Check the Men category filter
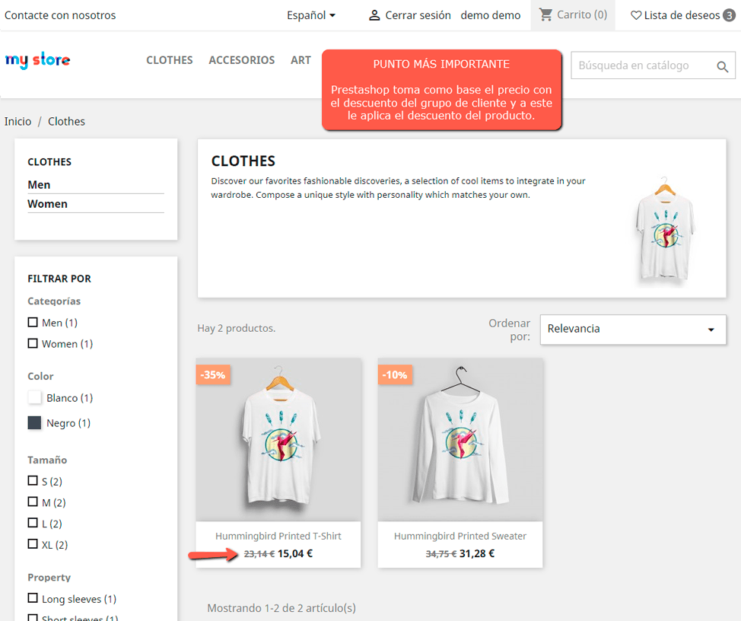The image size is (741, 621). point(33,323)
